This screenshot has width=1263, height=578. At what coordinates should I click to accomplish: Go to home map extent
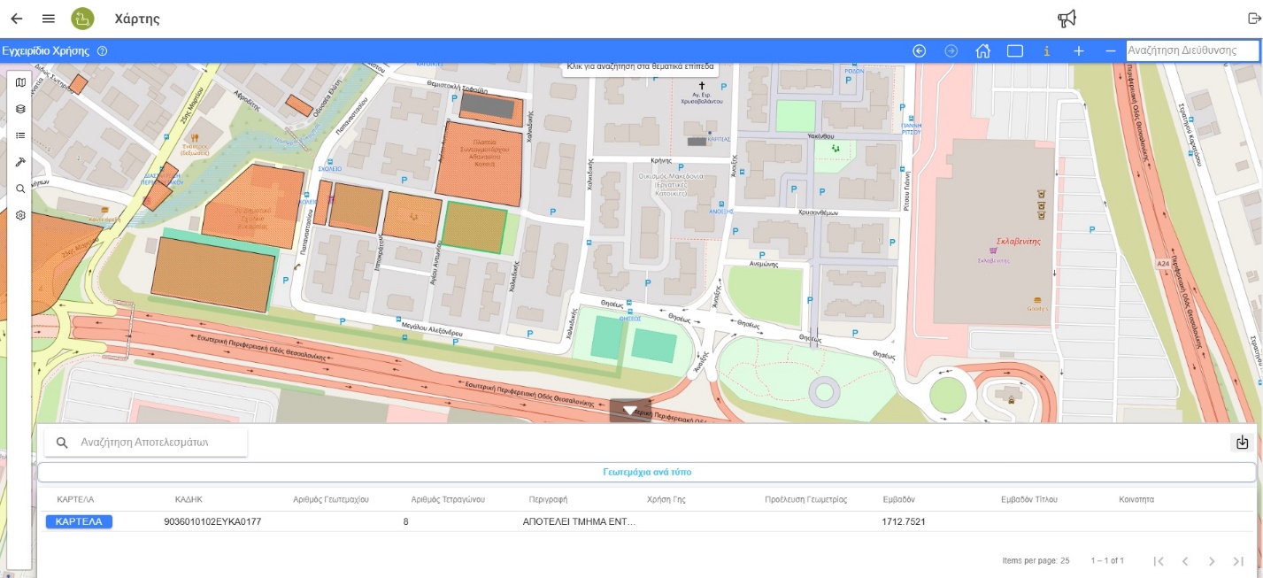pyautogui.click(x=982, y=51)
